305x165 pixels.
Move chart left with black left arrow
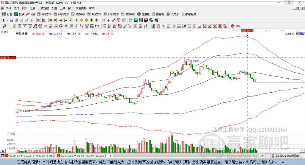[61, 20]
